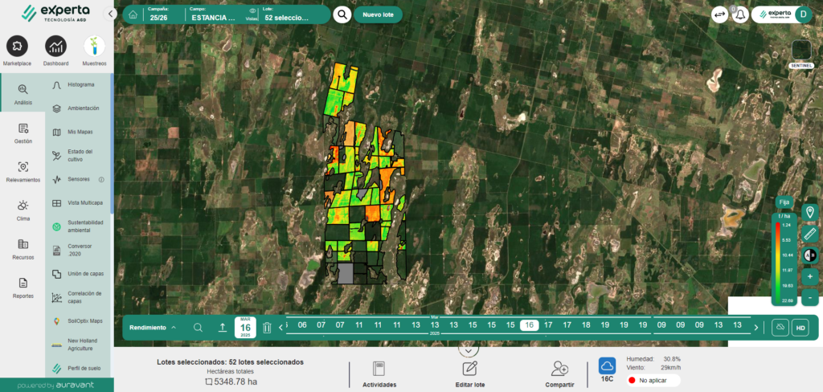Collapse the left sidebar arrow
The width and height of the screenshot is (823, 392).
coord(109,14)
